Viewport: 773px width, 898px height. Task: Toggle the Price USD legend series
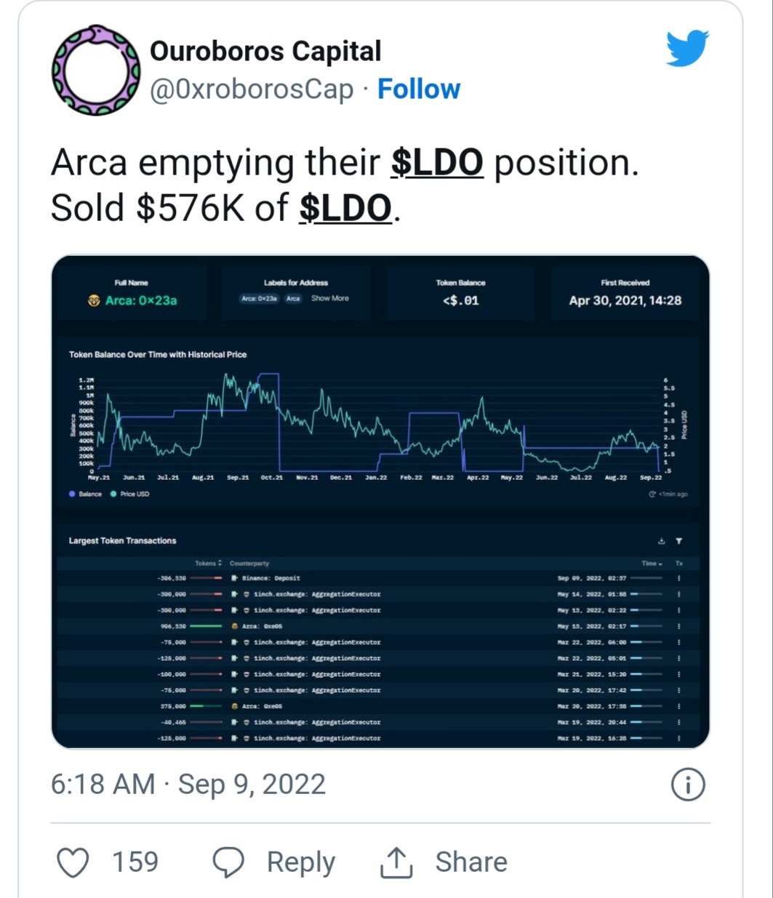[129, 494]
